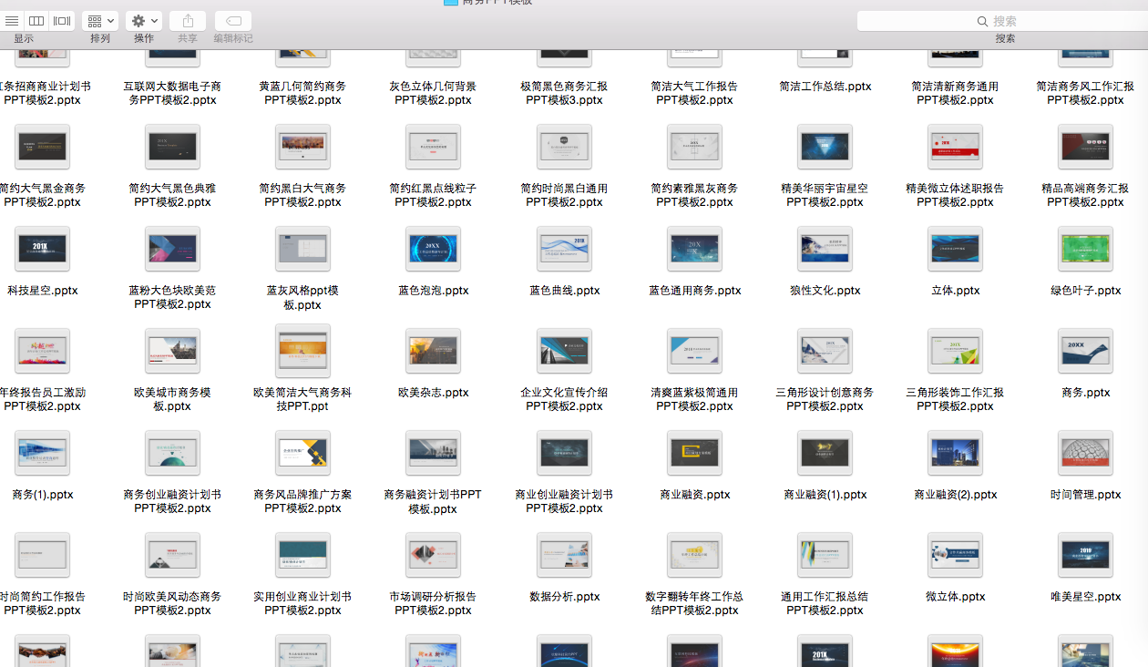The image size is (1148, 667).
Task: Click the 商业融资(2).pptx thumbnail
Action: (x=955, y=453)
